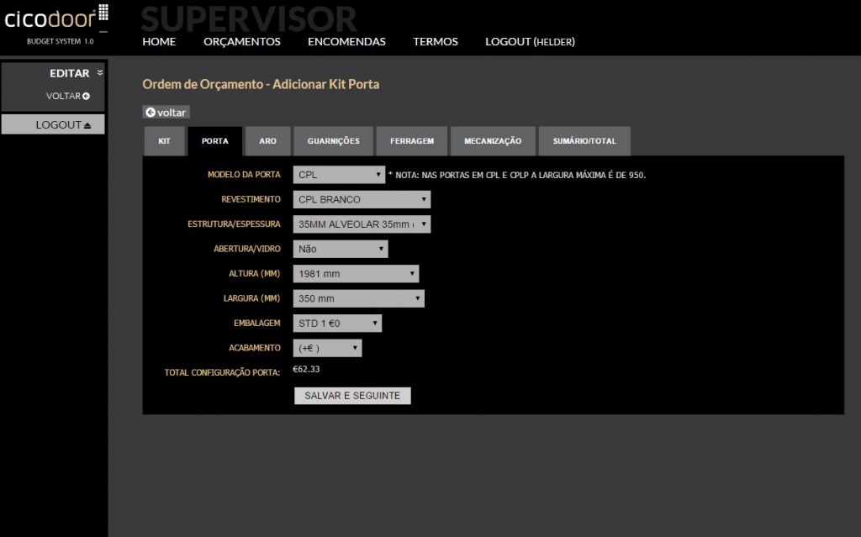The image size is (861, 537).
Task: Open the Revestimento CPL BRANCO dropdown
Action: pyautogui.click(x=362, y=199)
